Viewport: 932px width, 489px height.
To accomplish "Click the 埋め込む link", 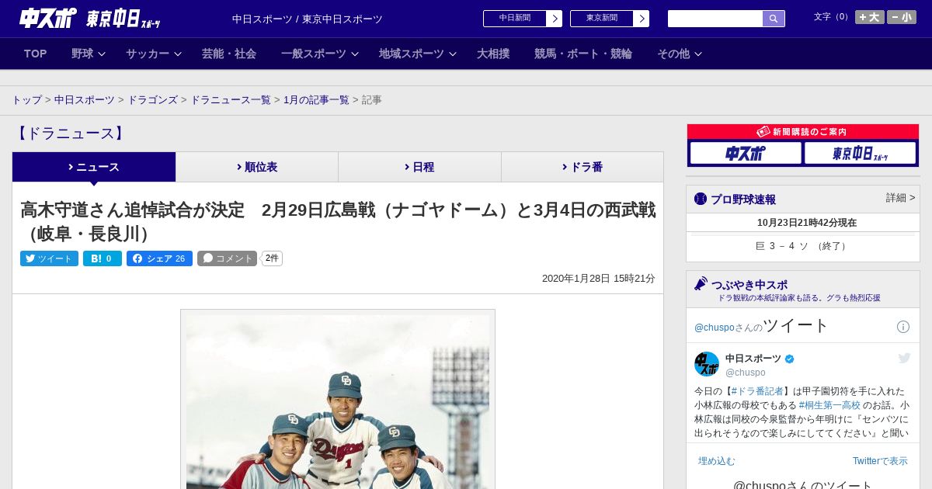I will point(716,461).
